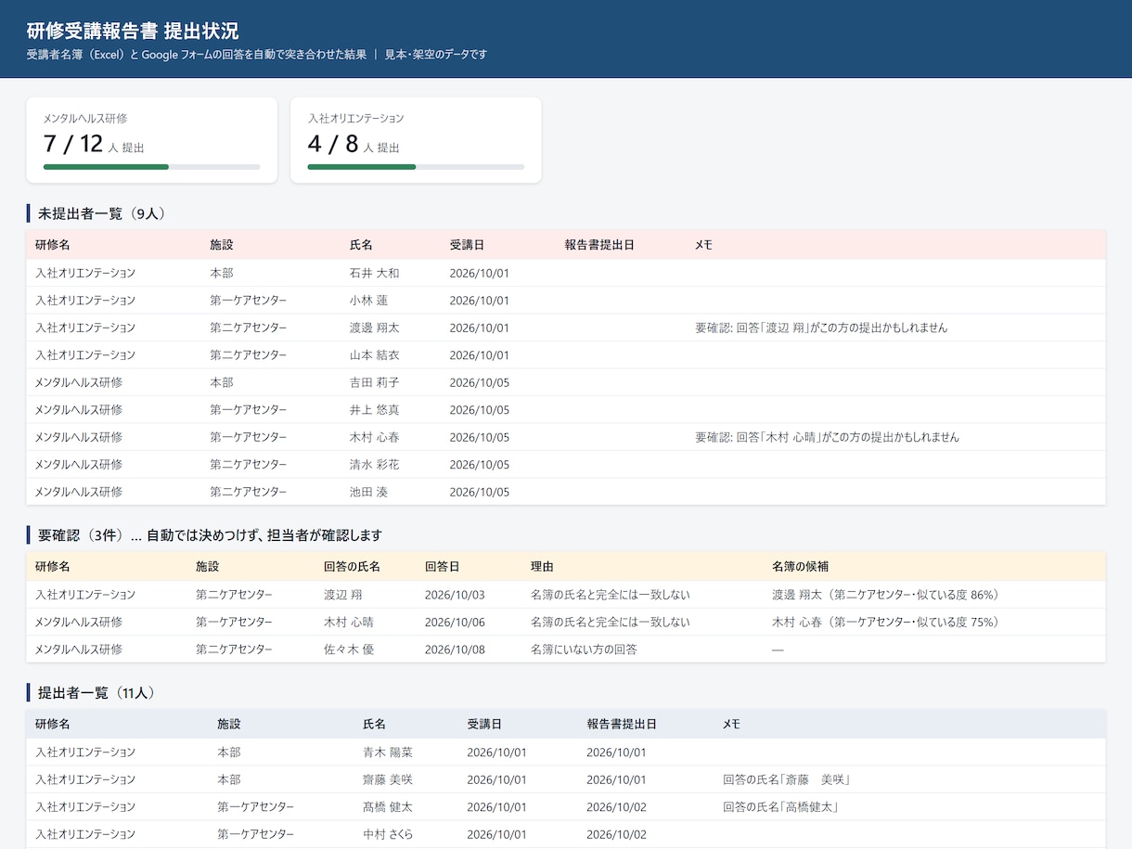Image resolution: width=1132 pixels, height=849 pixels.
Task: Click the memo 回答の氏名「斎藤 美咲」
Action: [787, 779]
